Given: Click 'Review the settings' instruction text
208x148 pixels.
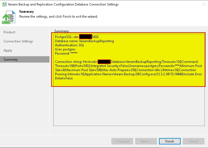Looking at the screenshot, I should (x=59, y=17).
